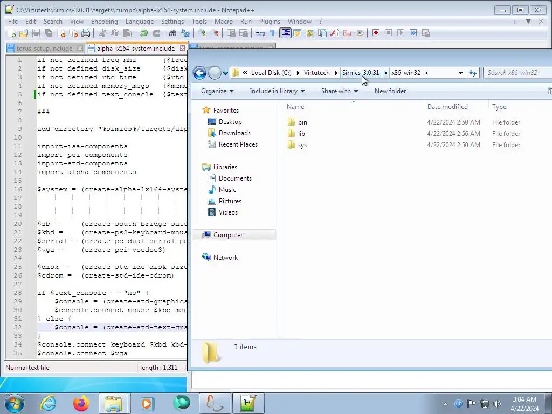Start macro recording with red circle icon
The image size is (552, 414).
(376, 33)
